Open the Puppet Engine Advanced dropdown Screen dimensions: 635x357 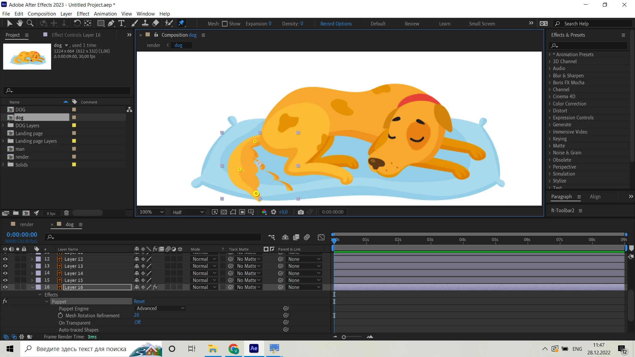160,308
